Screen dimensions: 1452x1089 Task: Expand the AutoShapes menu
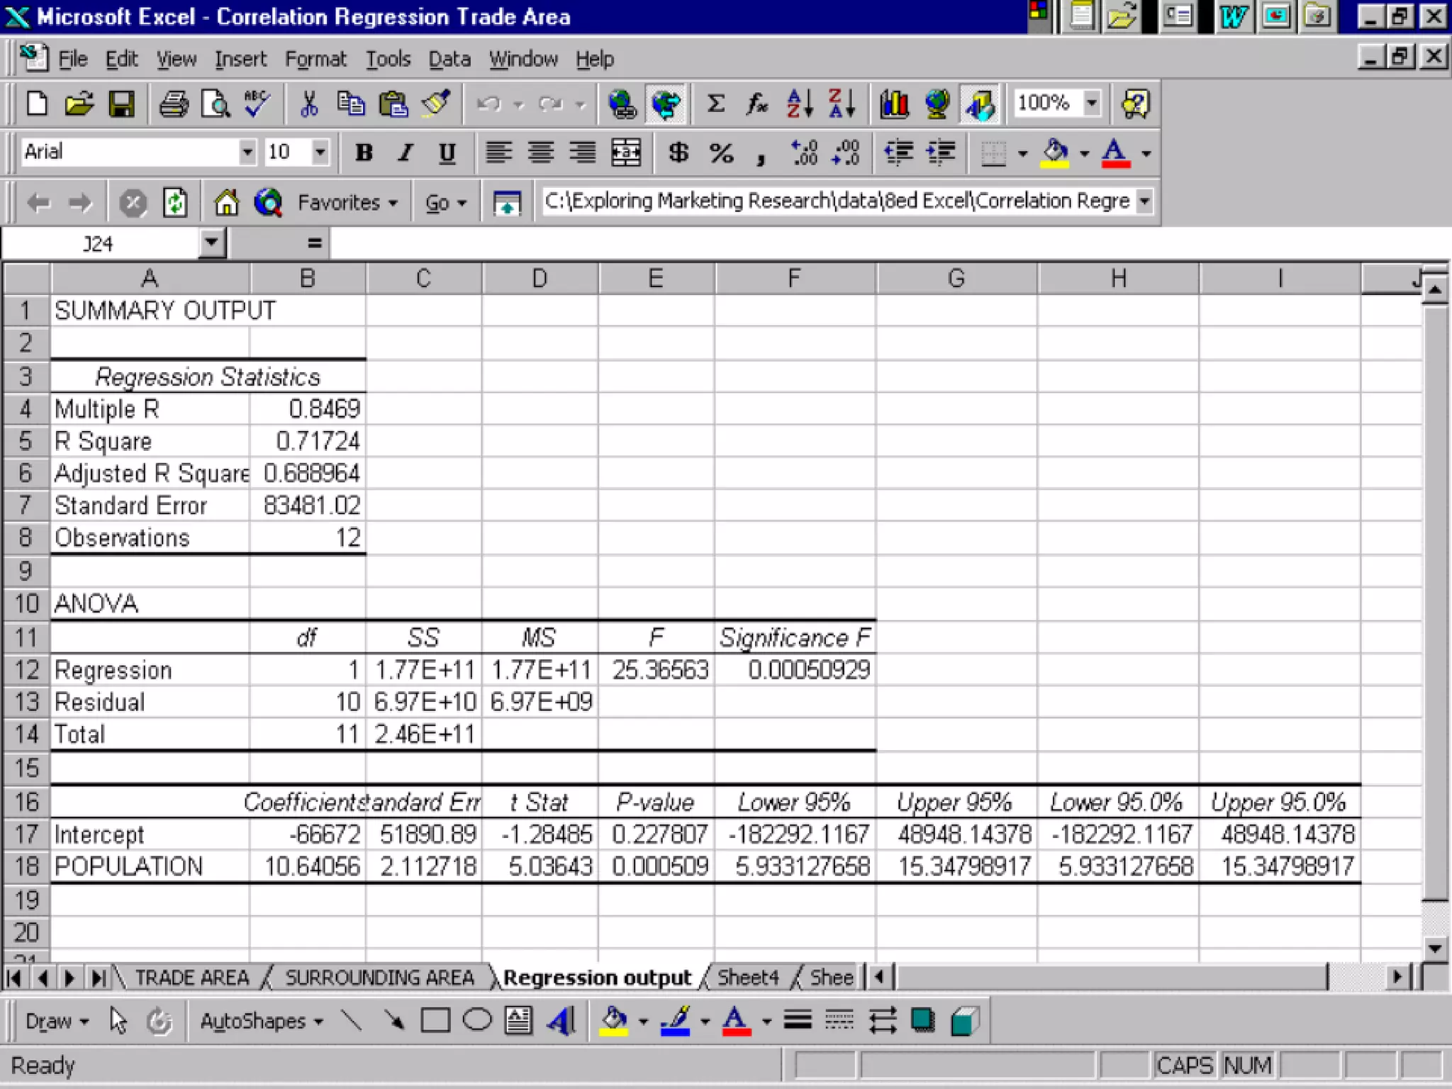pos(261,1021)
